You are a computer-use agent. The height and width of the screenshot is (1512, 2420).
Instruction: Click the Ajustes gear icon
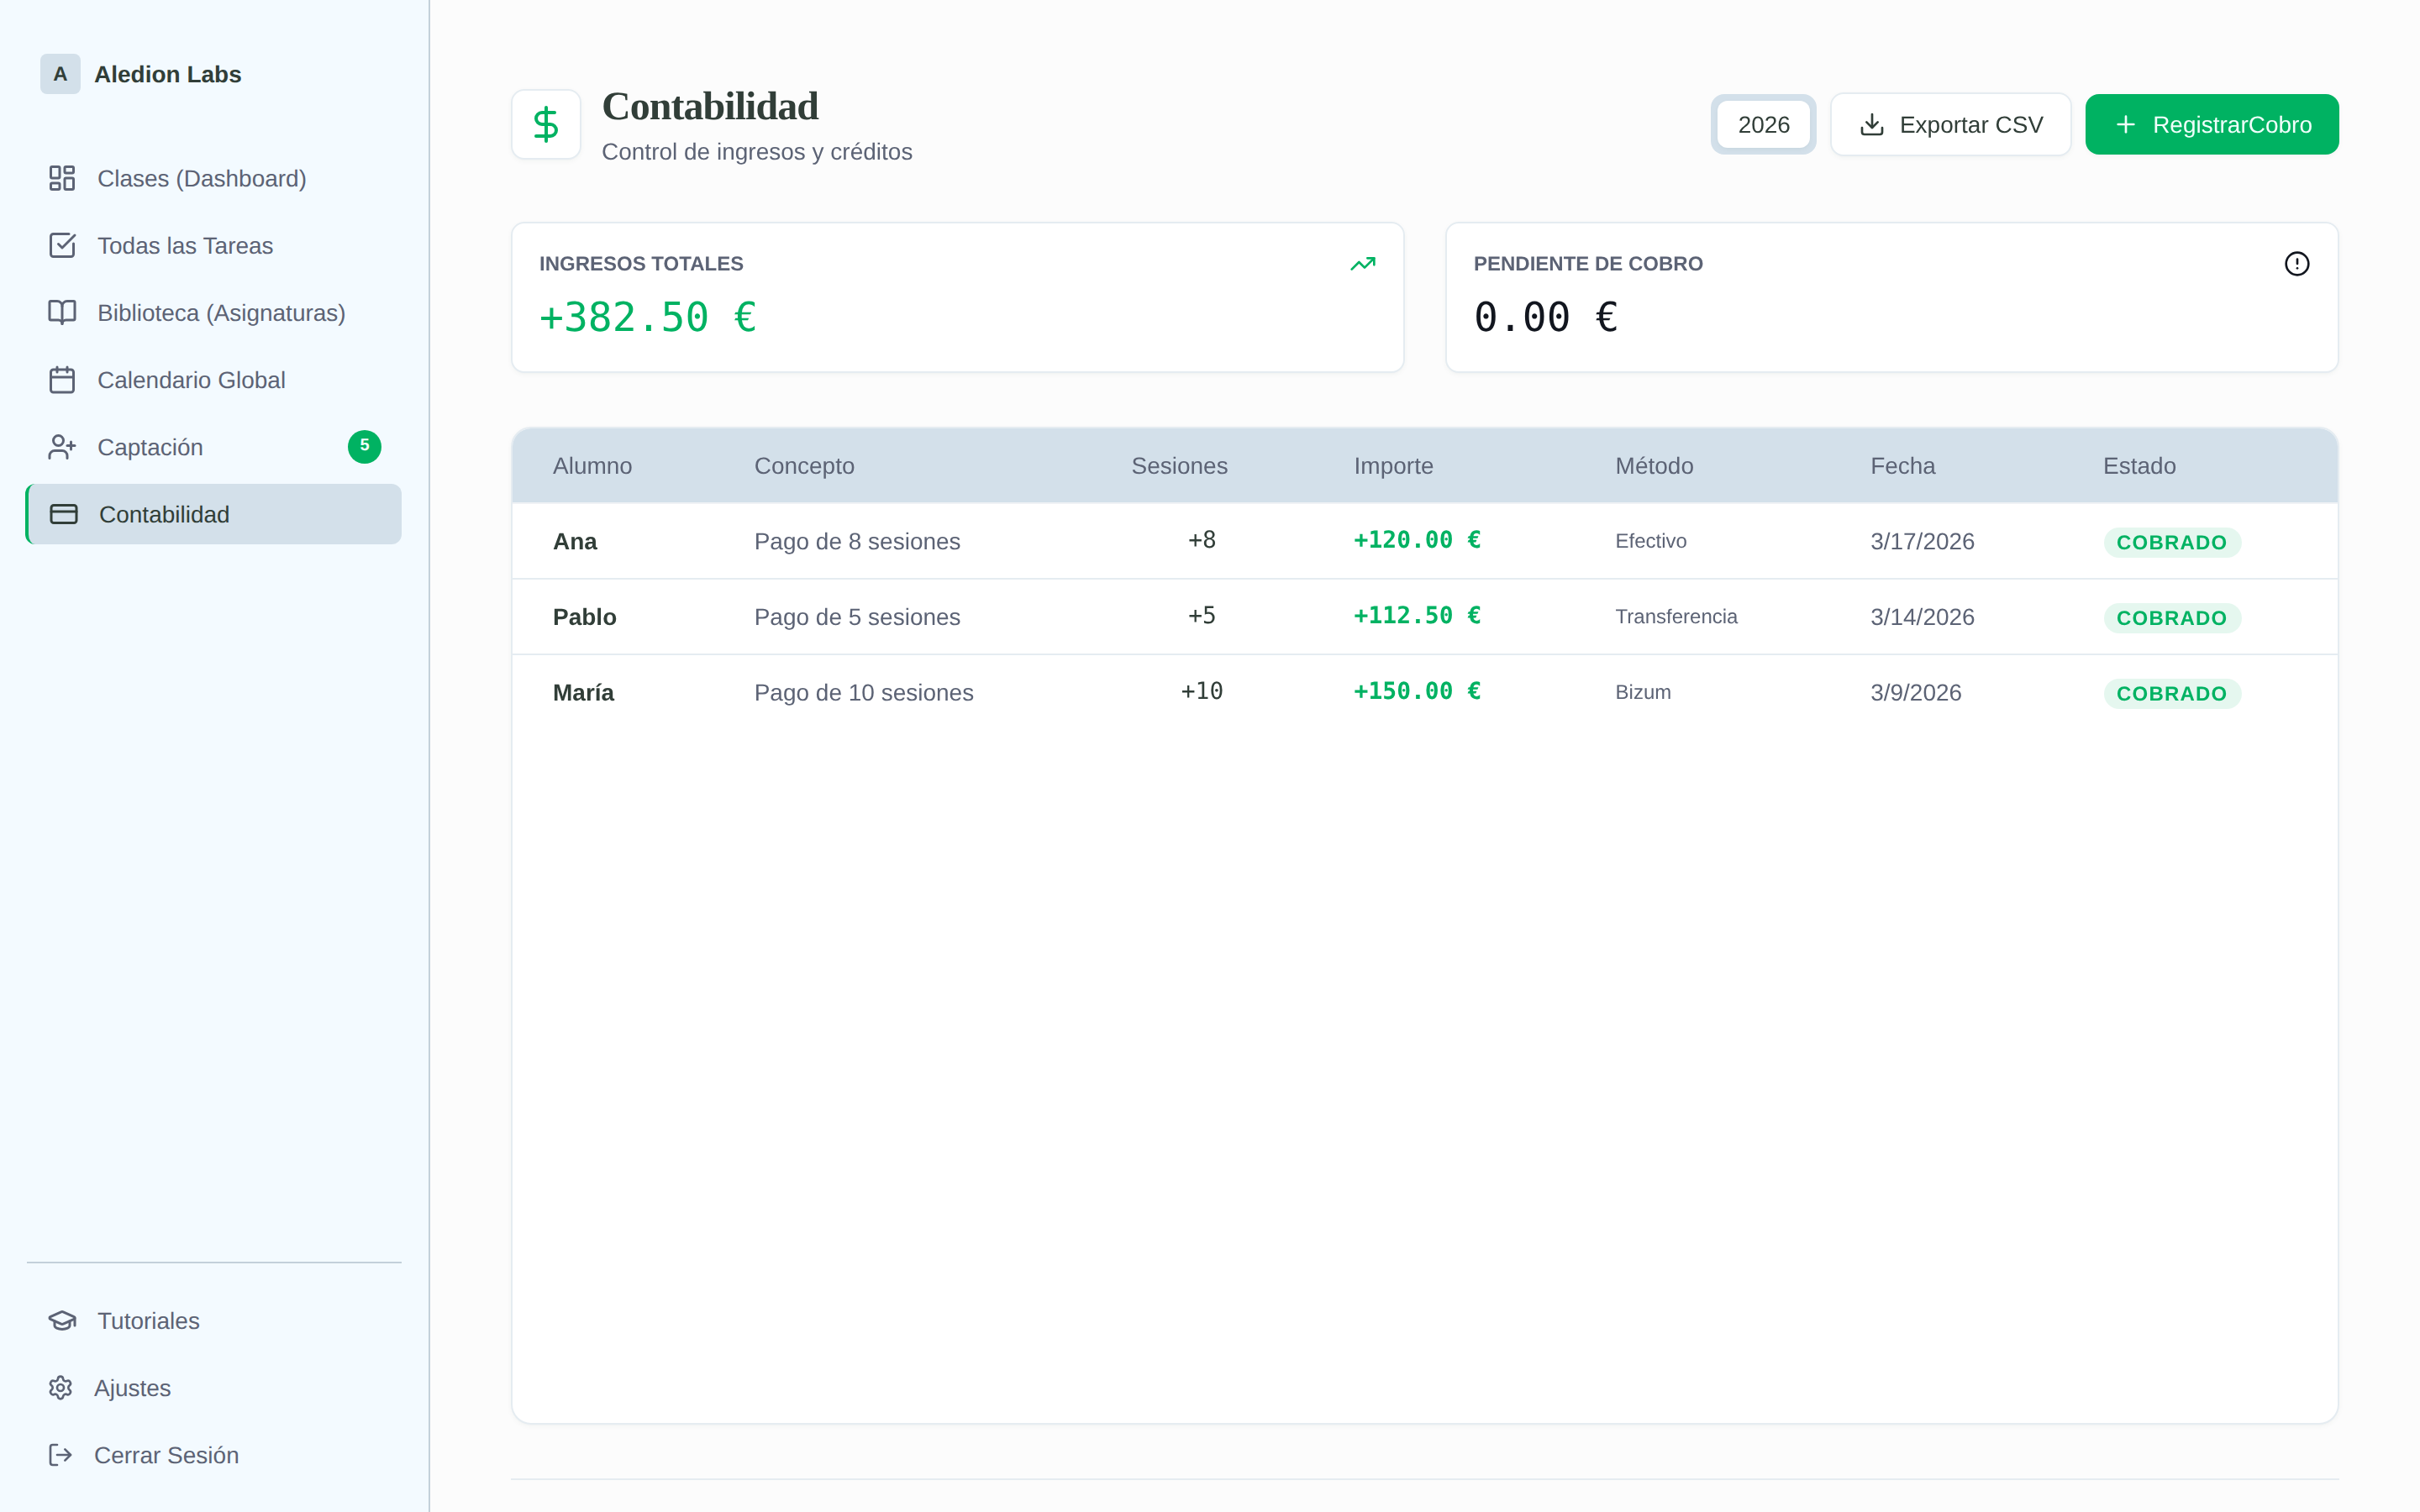[x=61, y=1388]
